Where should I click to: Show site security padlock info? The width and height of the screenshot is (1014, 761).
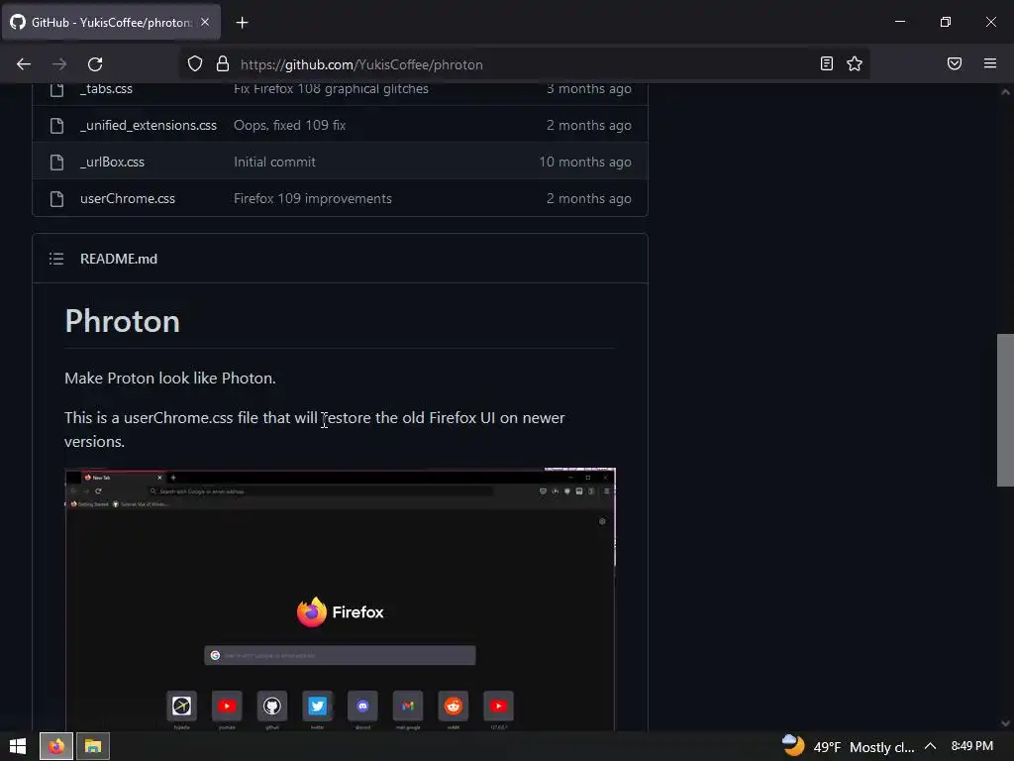coord(223,64)
